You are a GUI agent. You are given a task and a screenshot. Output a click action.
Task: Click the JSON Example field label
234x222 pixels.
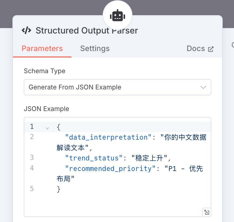point(46,109)
